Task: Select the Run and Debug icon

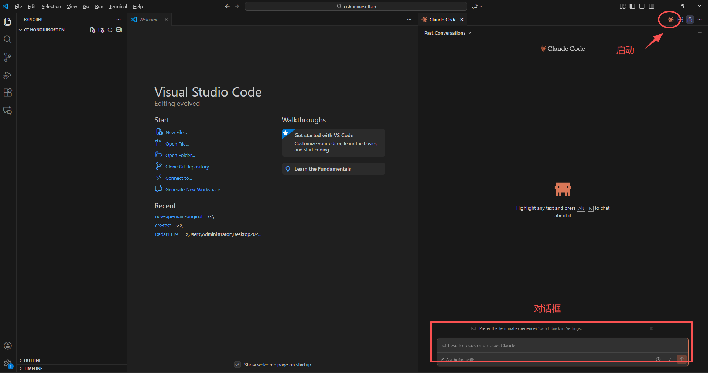Action: (8, 75)
